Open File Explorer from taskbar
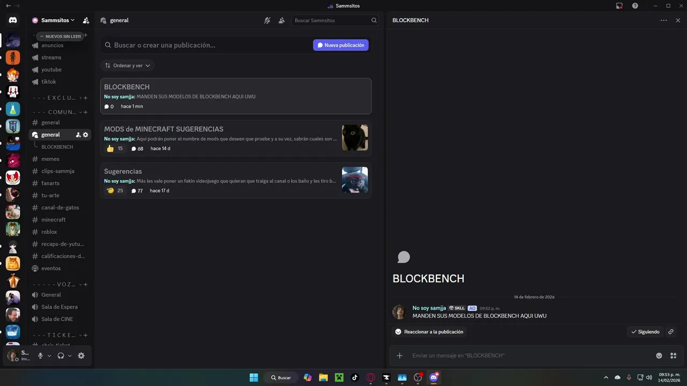This screenshot has width=687, height=386. pyautogui.click(x=323, y=377)
